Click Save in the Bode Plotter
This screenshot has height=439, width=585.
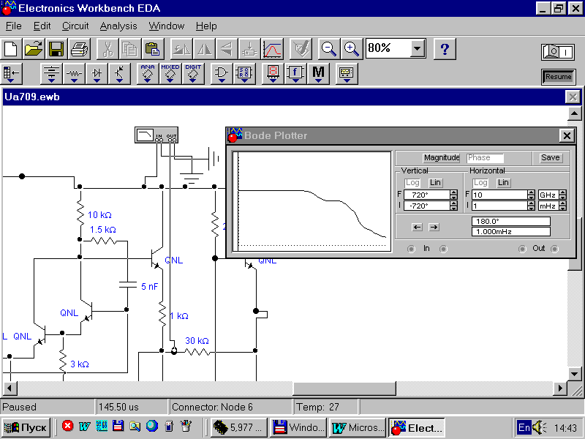551,158
